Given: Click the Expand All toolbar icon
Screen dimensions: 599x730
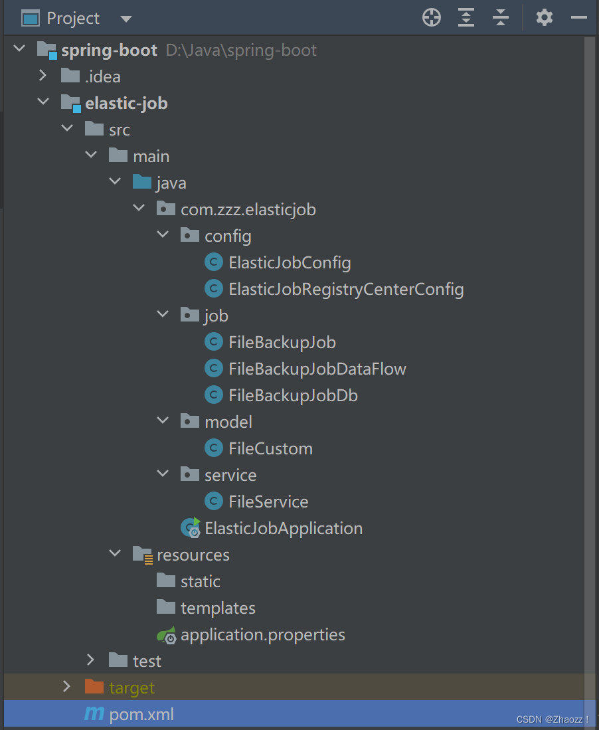Looking at the screenshot, I should pos(466,18).
